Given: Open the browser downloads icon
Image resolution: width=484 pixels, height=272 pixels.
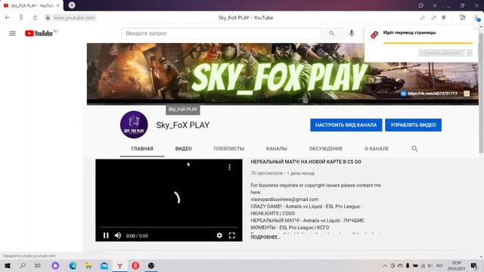Looking at the screenshot, I should tap(477, 18).
